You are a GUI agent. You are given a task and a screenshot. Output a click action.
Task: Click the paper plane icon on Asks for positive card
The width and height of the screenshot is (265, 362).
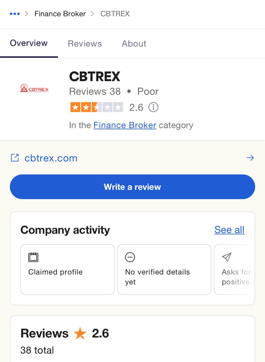point(227,257)
